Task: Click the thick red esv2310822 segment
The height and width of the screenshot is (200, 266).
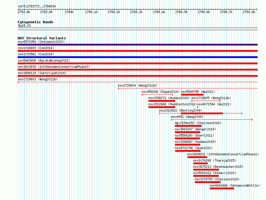Action: click(202, 113)
